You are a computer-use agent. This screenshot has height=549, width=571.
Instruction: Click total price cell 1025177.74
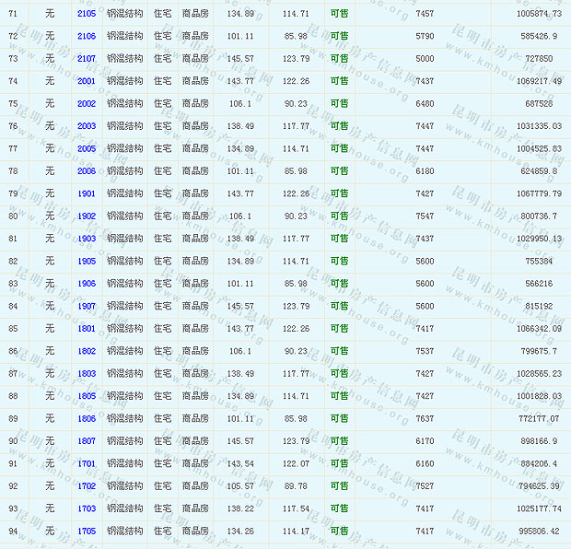(x=539, y=508)
